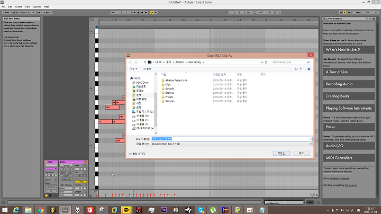Click the Save button in dialog
This screenshot has width=381, height=214.
[x=282, y=153]
